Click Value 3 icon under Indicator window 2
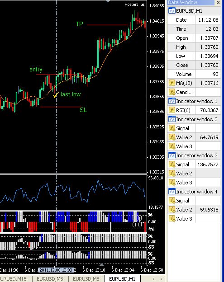This screenshot has width=224, height=282. tap(172, 146)
